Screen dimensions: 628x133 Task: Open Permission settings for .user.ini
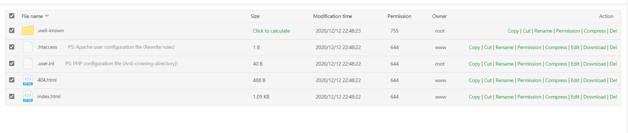point(529,64)
